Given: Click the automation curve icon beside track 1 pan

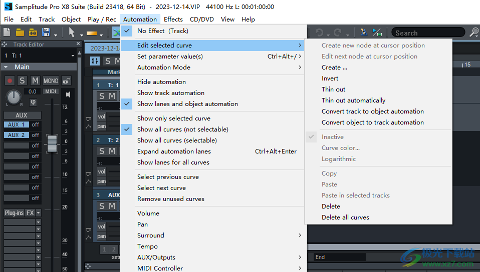Looking at the screenshot, I should (88, 126).
